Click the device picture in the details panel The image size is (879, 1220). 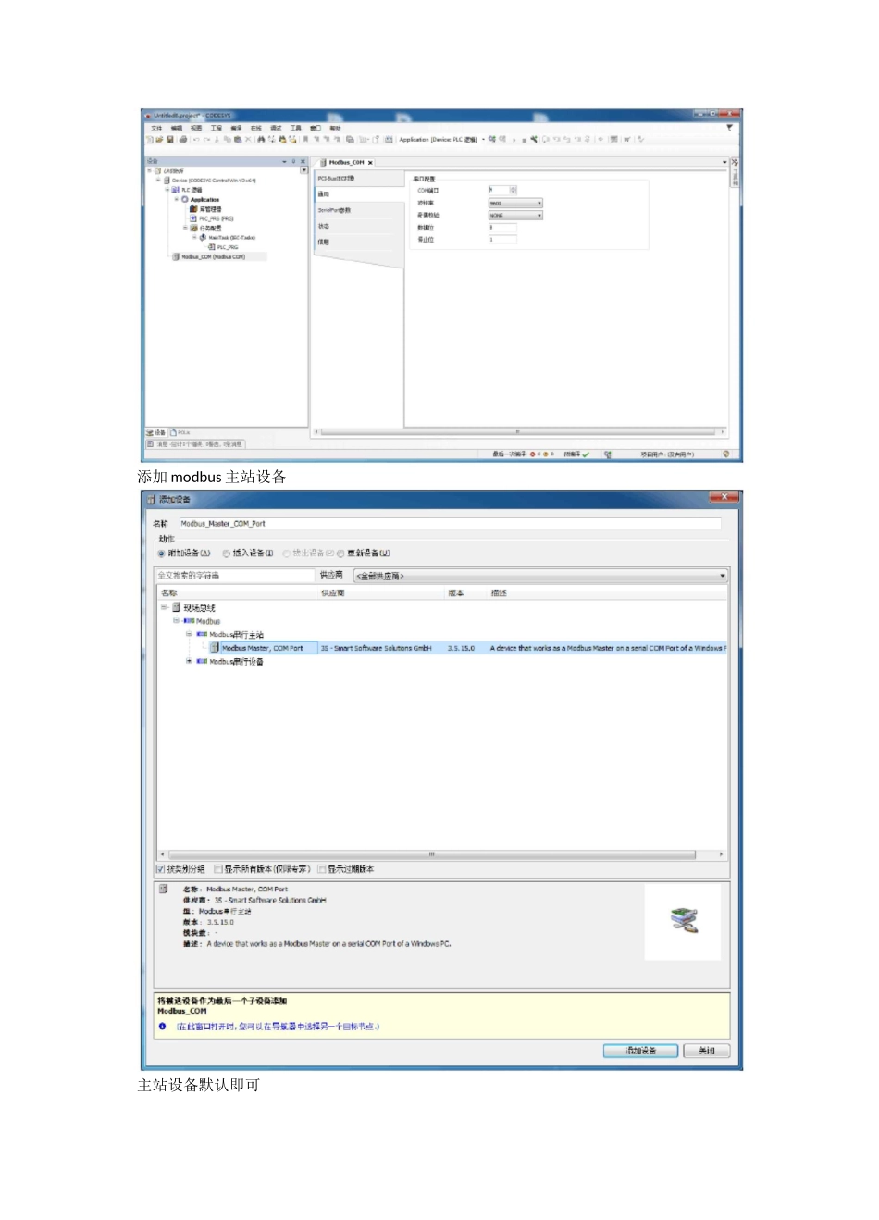tap(683, 920)
